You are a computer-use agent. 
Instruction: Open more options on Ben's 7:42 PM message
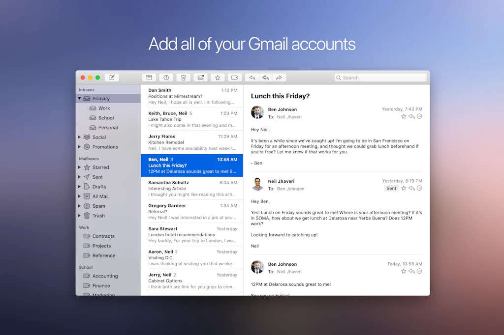click(x=419, y=116)
